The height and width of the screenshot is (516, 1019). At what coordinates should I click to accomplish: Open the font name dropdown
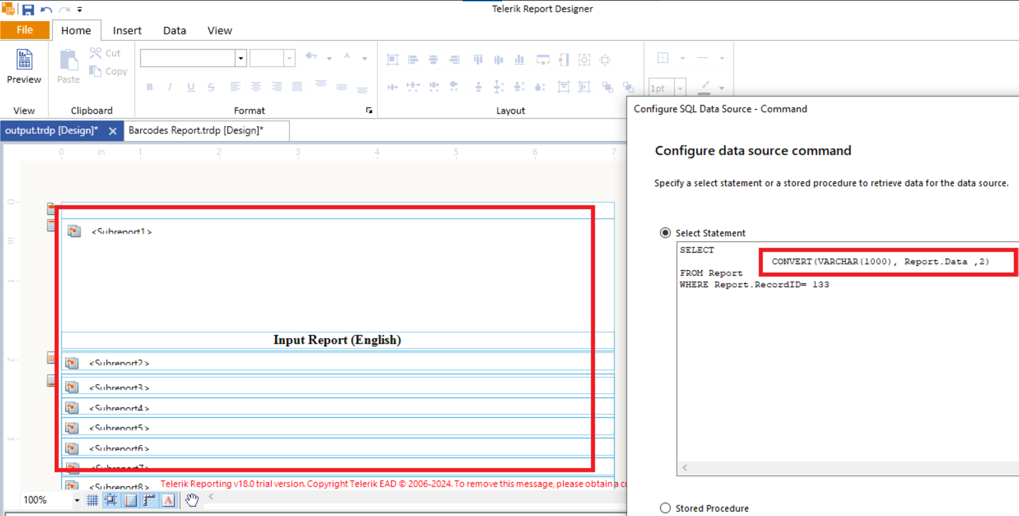(240, 58)
